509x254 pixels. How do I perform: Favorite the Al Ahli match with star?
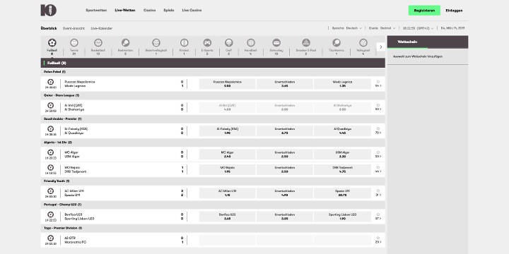378,105
